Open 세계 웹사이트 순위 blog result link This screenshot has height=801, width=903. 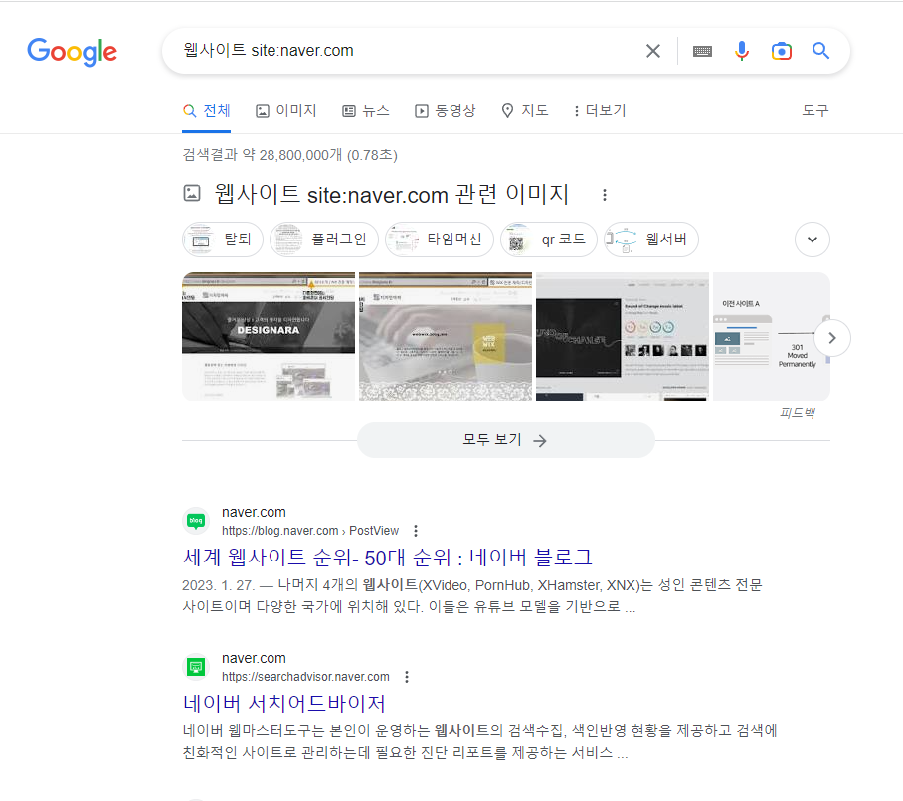point(387,557)
